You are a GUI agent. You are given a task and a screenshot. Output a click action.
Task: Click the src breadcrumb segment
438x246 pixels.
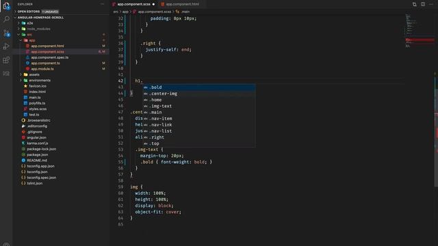click(116, 12)
